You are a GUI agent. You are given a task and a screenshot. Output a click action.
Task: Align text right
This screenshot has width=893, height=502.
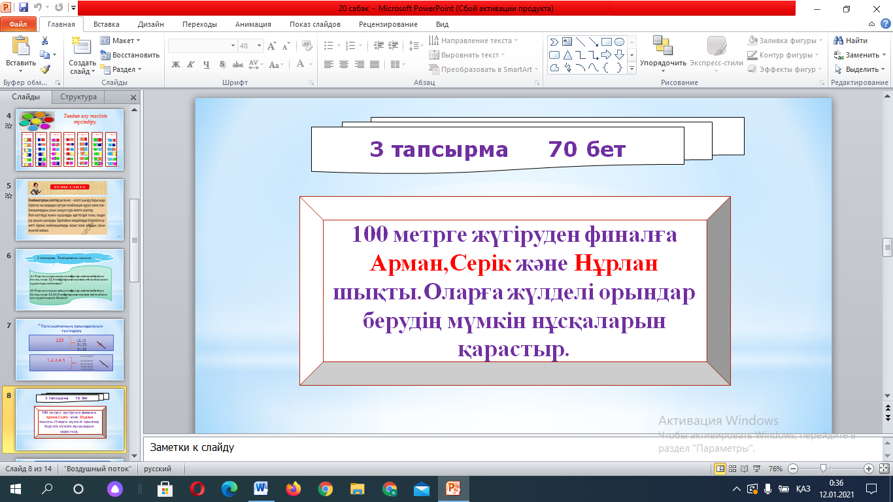360,65
